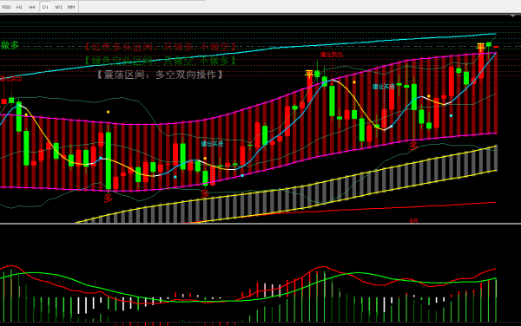Click the green 绿色空头区间 text label
521x326 pixels.
tap(160, 61)
